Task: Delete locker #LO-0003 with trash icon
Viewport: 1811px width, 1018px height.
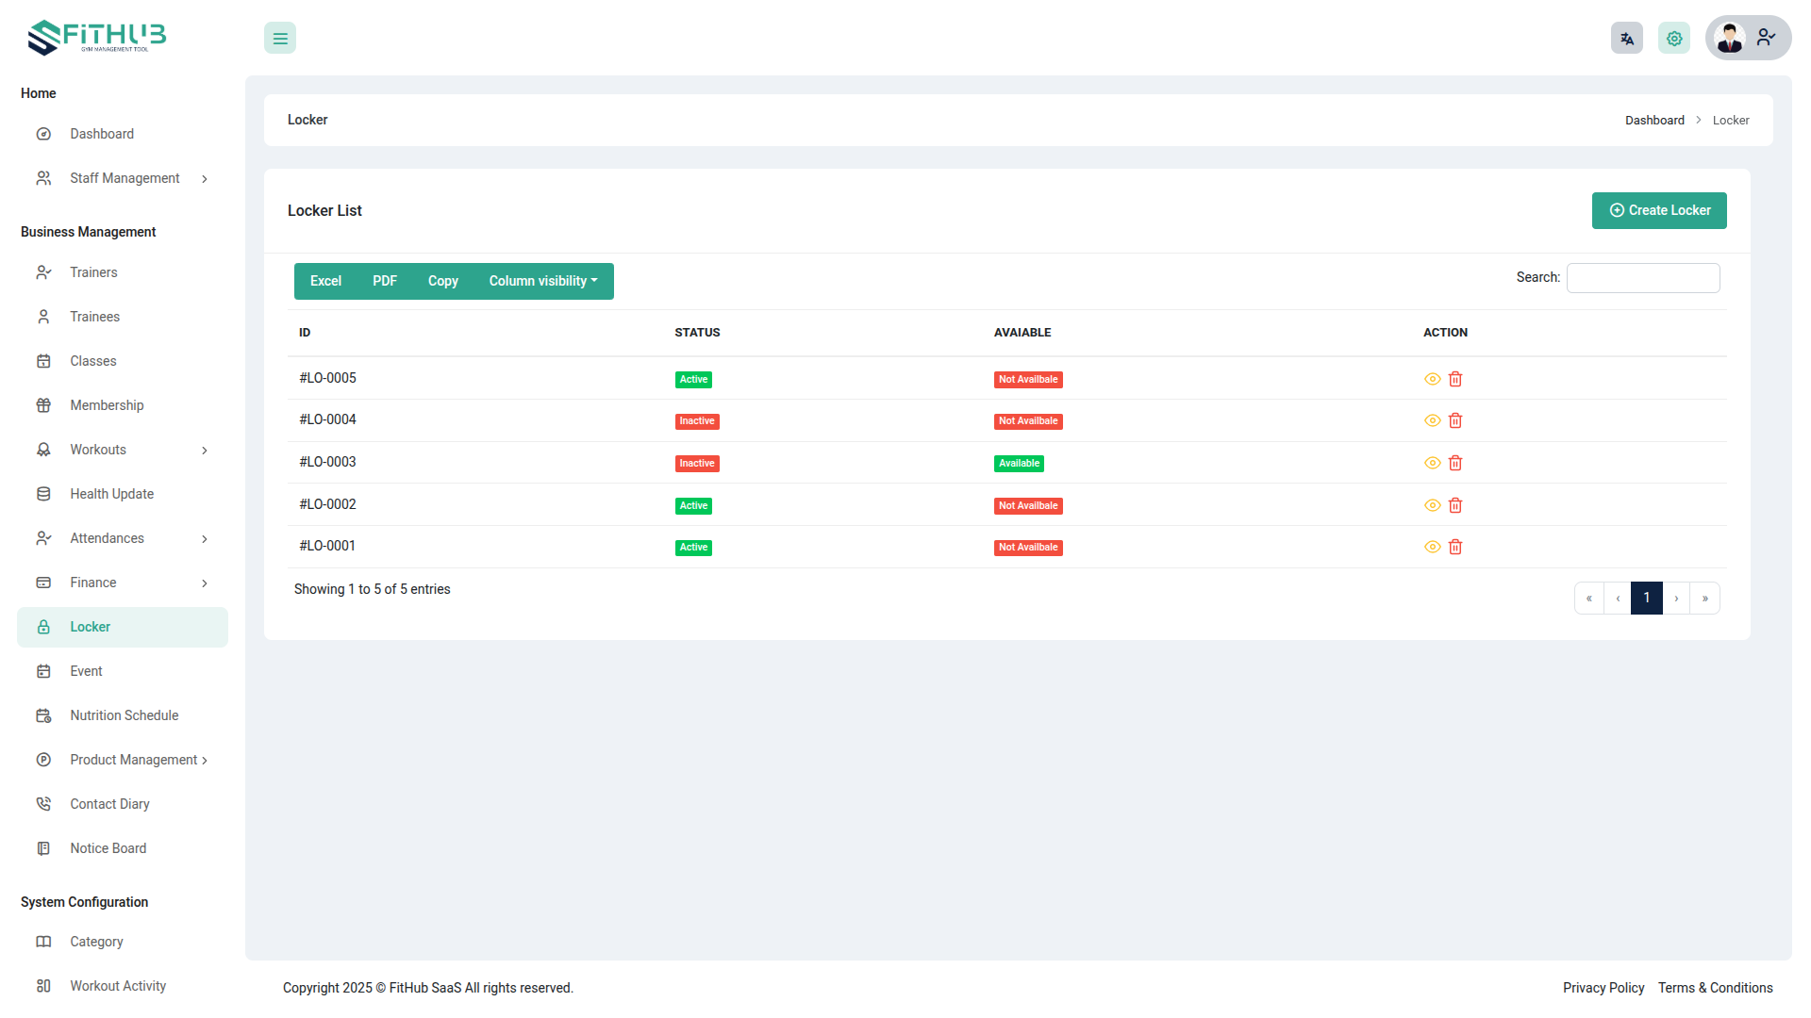Action: click(x=1455, y=463)
